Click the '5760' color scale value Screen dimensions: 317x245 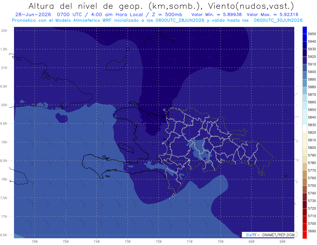pos(312,178)
